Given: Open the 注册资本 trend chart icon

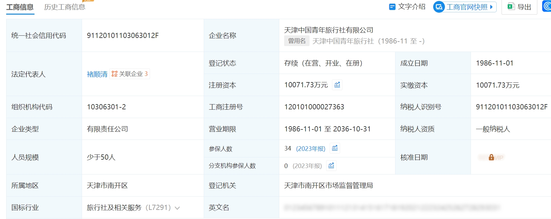Looking at the screenshot, I should click(x=337, y=85).
